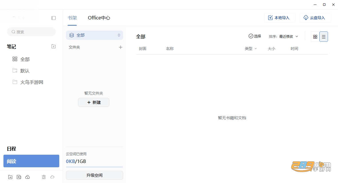Minimize the application window

[315, 5]
